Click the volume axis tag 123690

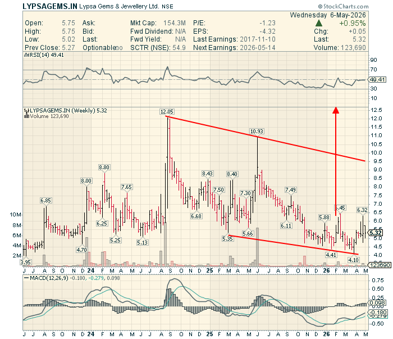click(x=379, y=265)
